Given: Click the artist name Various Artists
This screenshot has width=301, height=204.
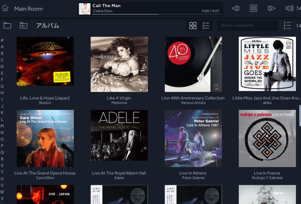Looking at the screenshot, I should pos(193,103).
